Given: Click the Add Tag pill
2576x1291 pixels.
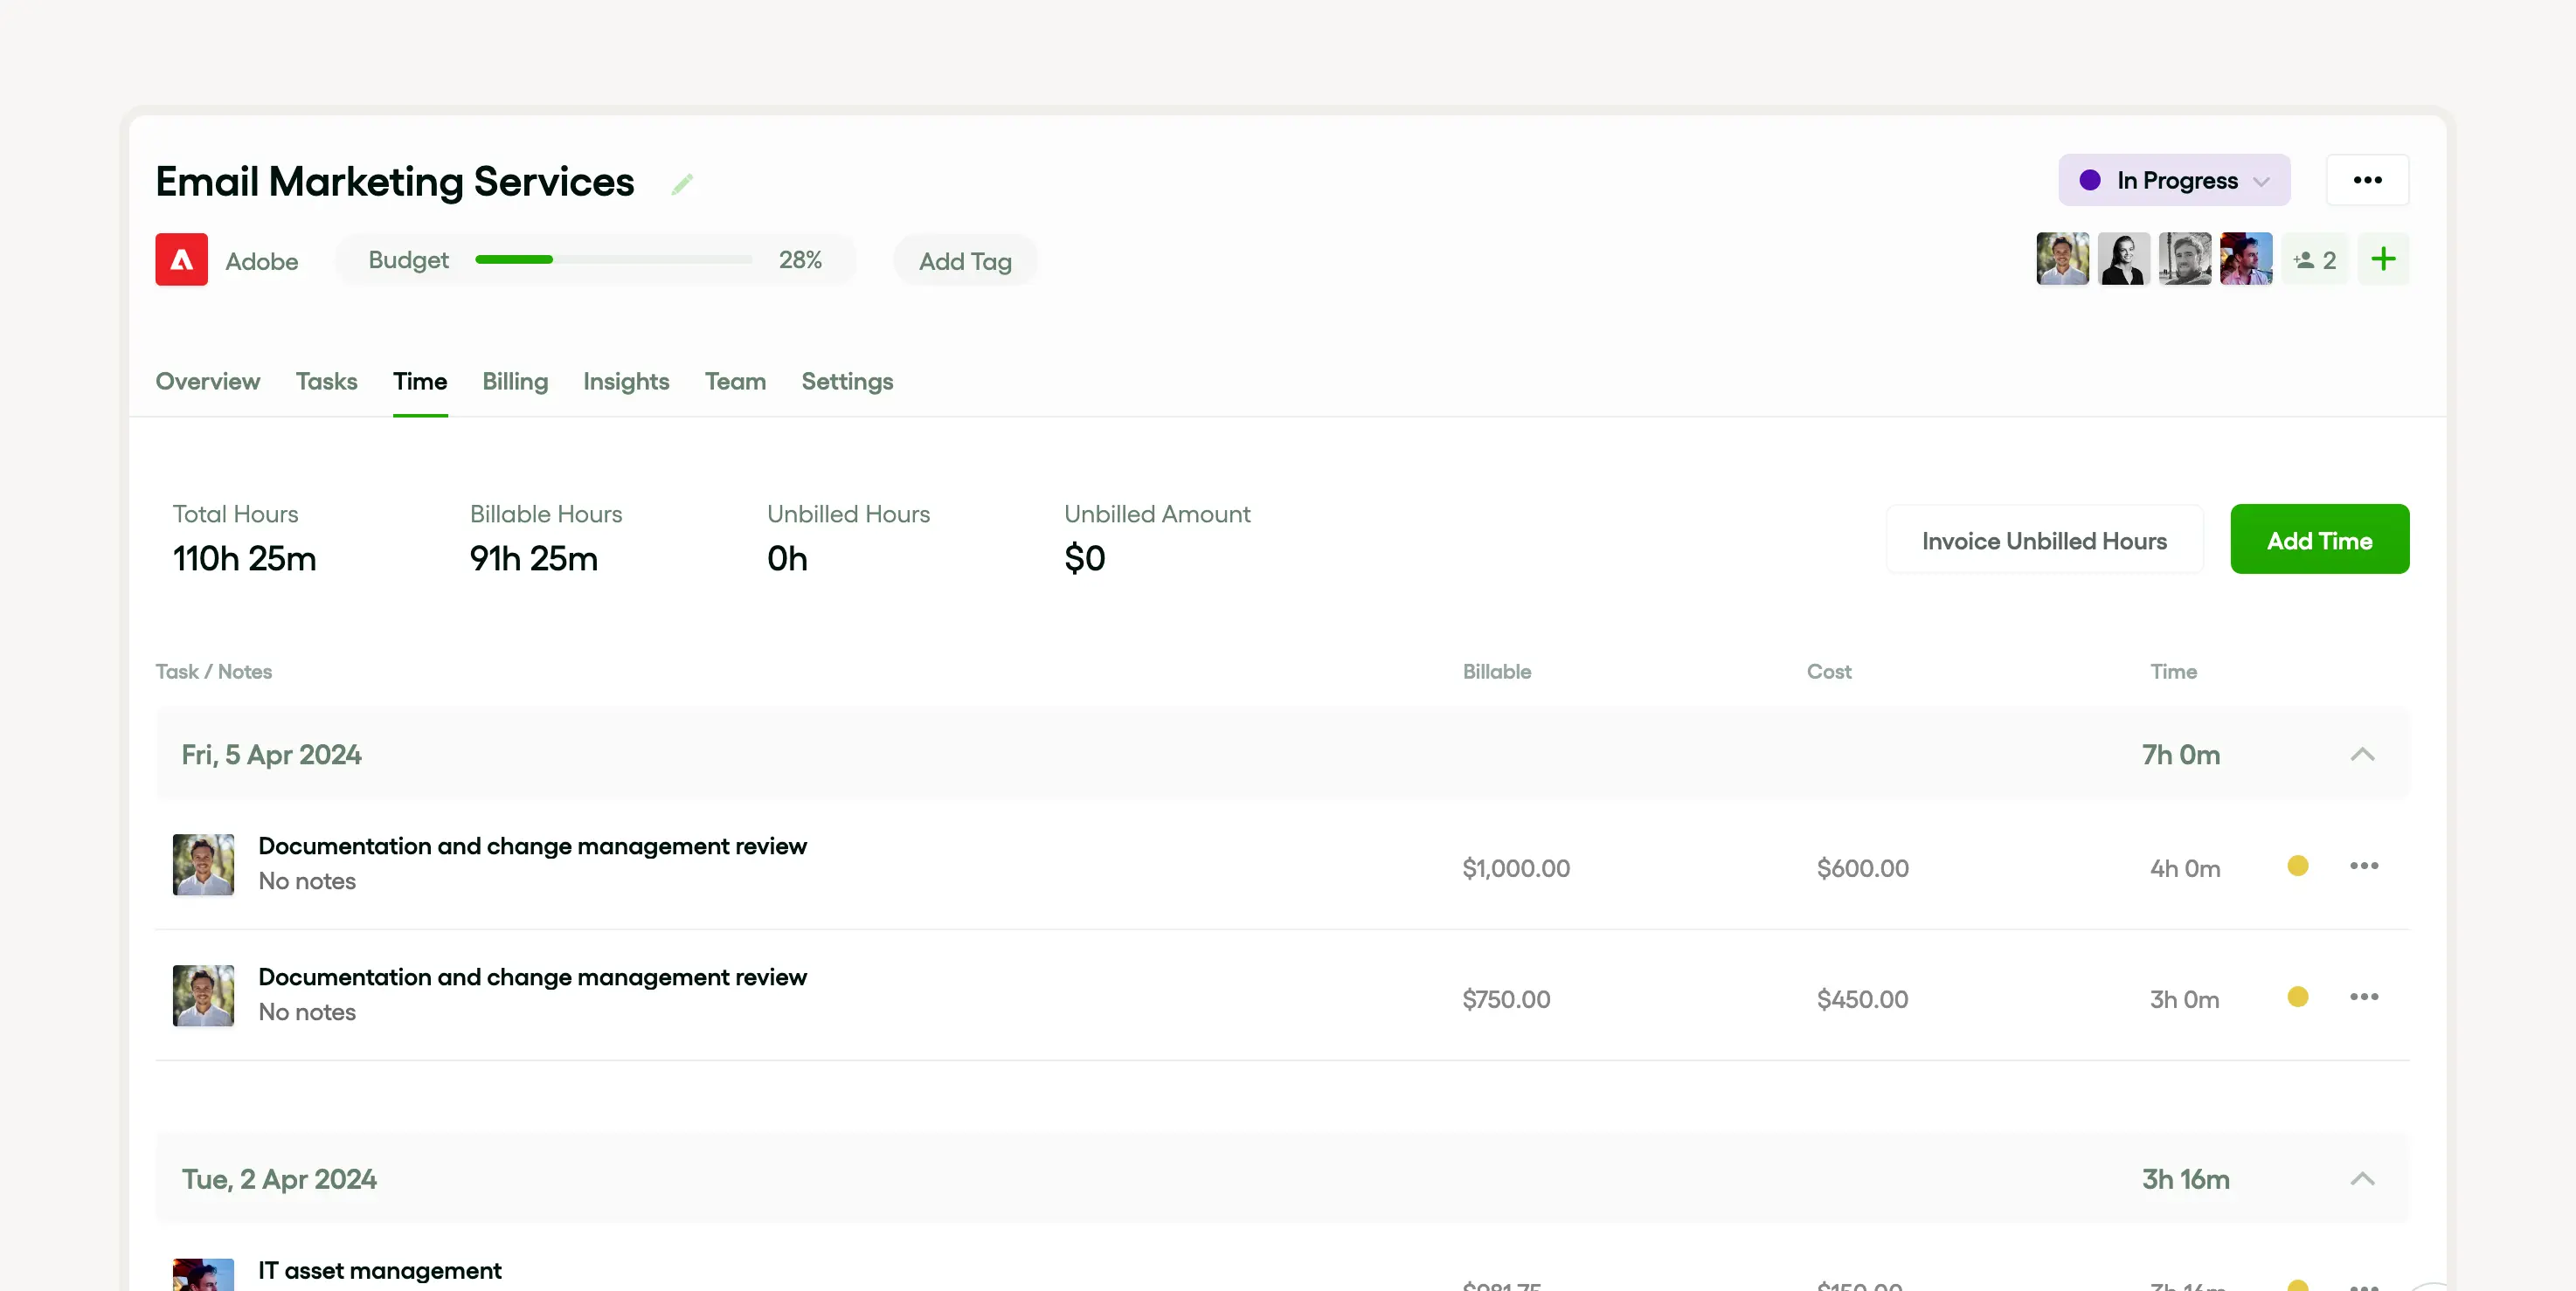Looking at the screenshot, I should pyautogui.click(x=964, y=261).
